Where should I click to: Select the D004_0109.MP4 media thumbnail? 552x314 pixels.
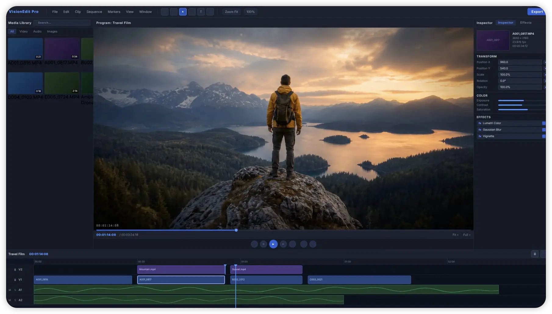[25, 83]
